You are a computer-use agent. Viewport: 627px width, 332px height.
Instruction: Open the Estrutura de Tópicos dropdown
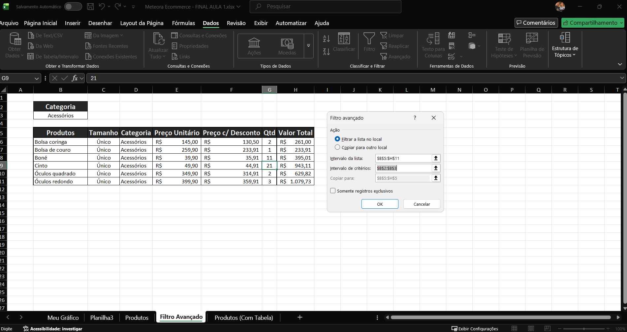[565, 46]
